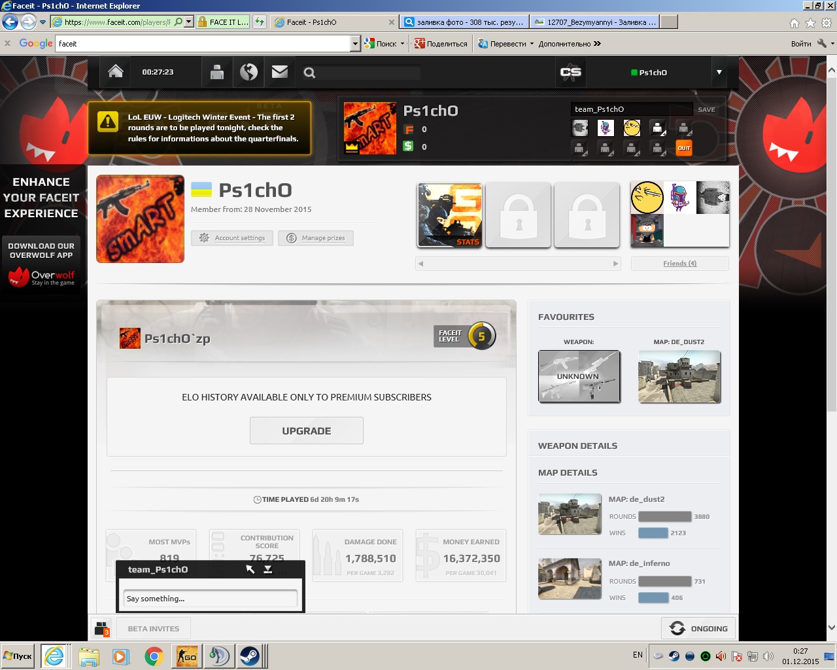Expand the Ps1chO user menu arrow
This screenshot has width=837, height=670.
pos(719,72)
